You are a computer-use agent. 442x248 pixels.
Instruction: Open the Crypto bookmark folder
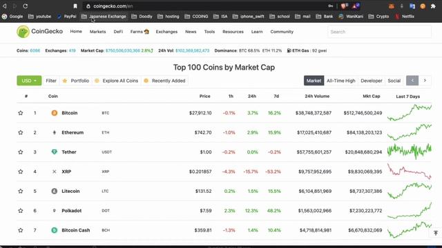(x=379, y=17)
